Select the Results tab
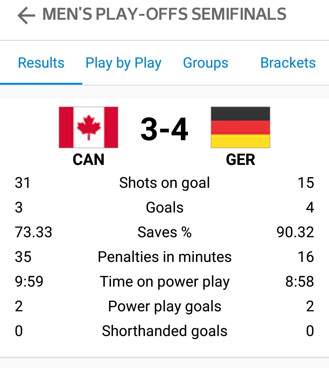Image resolution: width=329 pixels, height=372 pixels. point(41,63)
